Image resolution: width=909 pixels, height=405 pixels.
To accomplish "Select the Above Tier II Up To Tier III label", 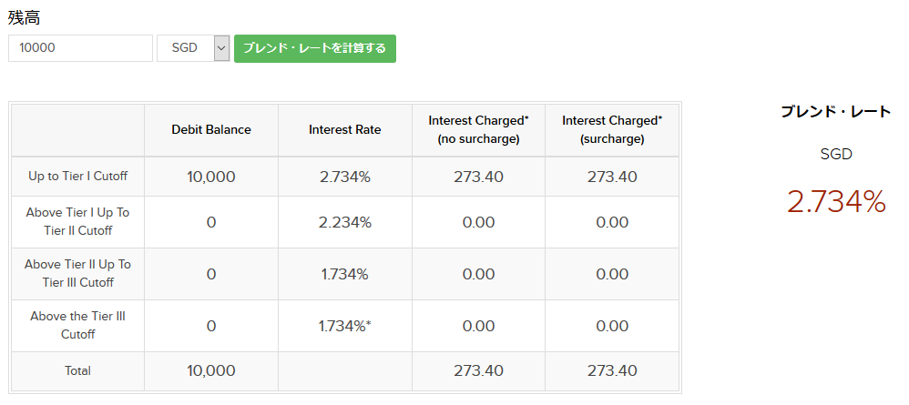I will coord(77,274).
